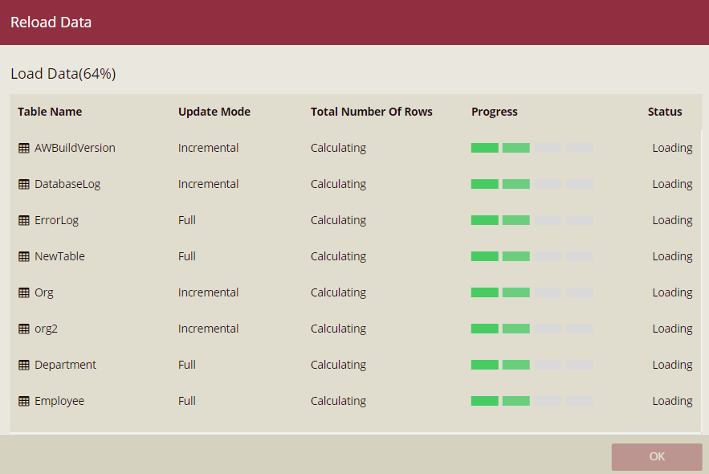Click the table icon beside AWBuildVersion
The image size is (709, 474).
pyautogui.click(x=24, y=148)
